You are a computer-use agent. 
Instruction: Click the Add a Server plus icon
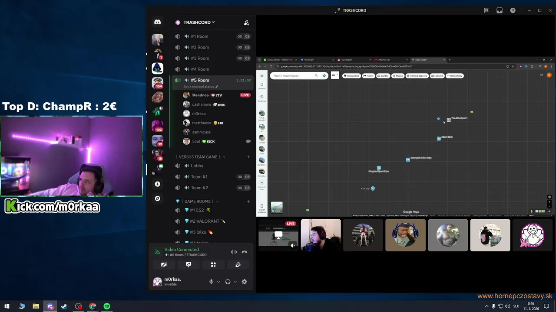click(157, 184)
